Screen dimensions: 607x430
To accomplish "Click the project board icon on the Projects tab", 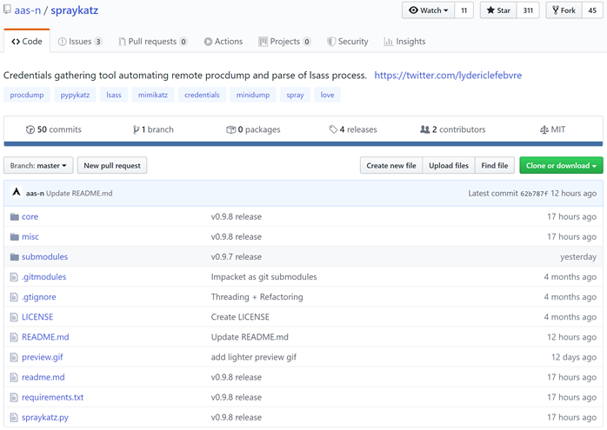I will (x=263, y=42).
